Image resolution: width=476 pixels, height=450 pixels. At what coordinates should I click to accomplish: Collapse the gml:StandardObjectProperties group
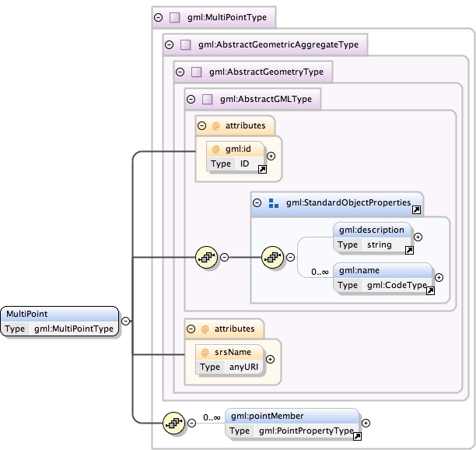coord(257,202)
